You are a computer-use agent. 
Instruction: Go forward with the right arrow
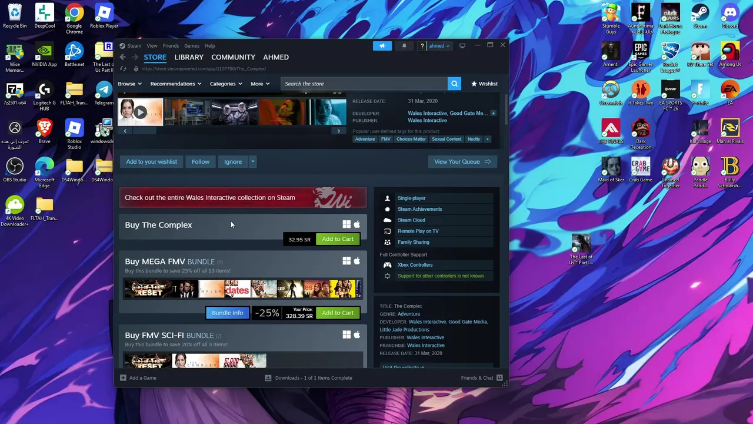pyautogui.click(x=135, y=57)
